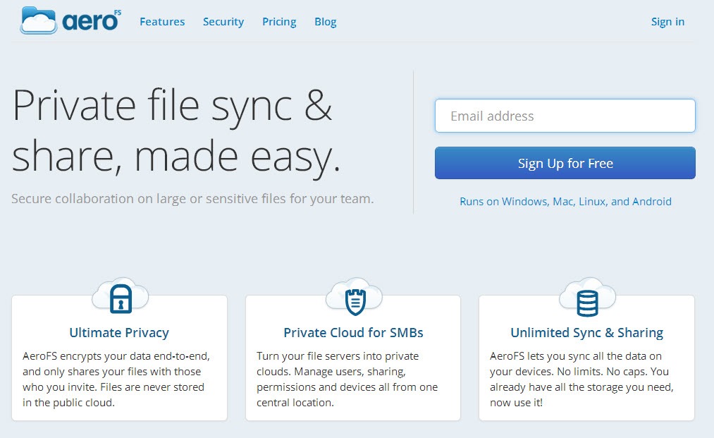714x438 pixels.
Task: Click the Unlimited Sync & Sharing heading
Action: click(586, 332)
